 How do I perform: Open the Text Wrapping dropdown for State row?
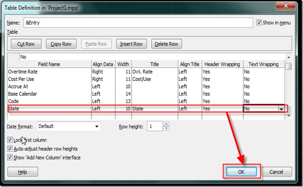pos(281,109)
